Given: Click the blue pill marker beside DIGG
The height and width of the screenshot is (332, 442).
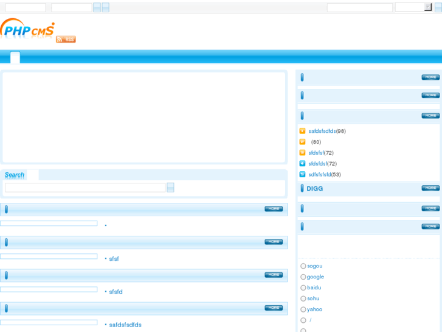Looking at the screenshot, I should pyautogui.click(x=302, y=188).
